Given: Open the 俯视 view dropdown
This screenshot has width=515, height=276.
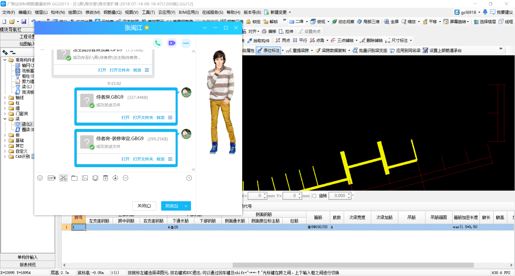Looking at the screenshot, I should click(x=328, y=22).
